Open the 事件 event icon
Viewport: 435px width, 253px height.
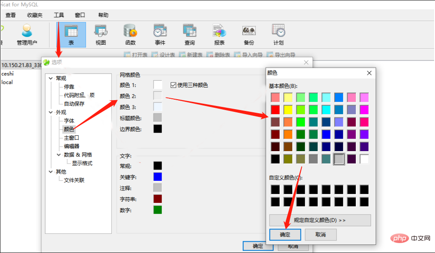coord(160,35)
